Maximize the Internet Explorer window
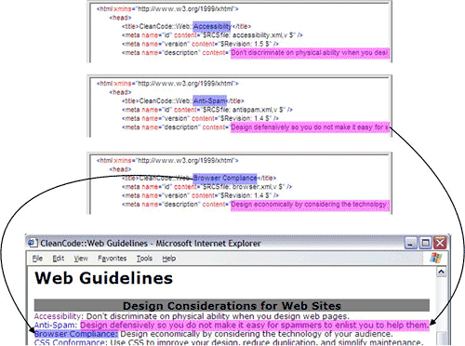The width and height of the screenshot is (465, 346). pyautogui.click(x=425, y=243)
